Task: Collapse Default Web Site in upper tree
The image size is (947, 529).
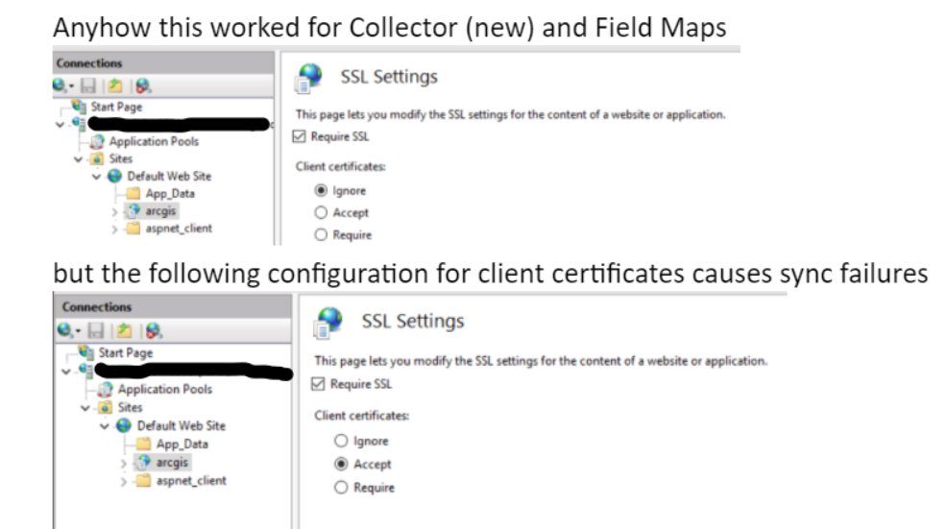Action: [96, 177]
